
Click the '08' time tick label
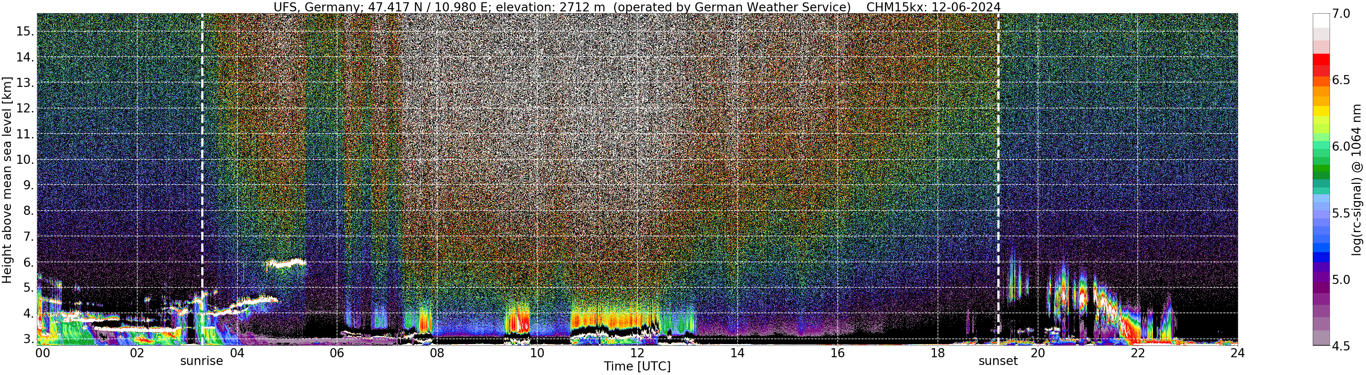click(x=437, y=353)
